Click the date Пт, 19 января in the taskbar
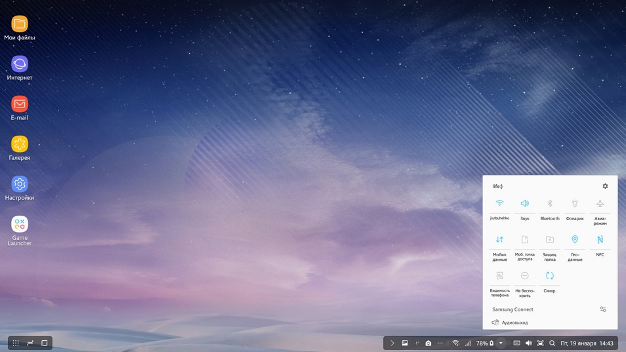 point(578,343)
